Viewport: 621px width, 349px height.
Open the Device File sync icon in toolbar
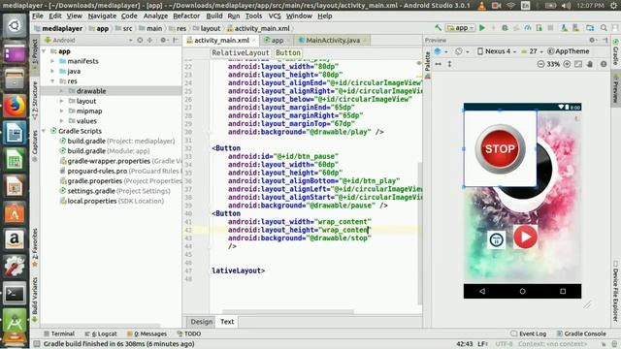point(590,28)
